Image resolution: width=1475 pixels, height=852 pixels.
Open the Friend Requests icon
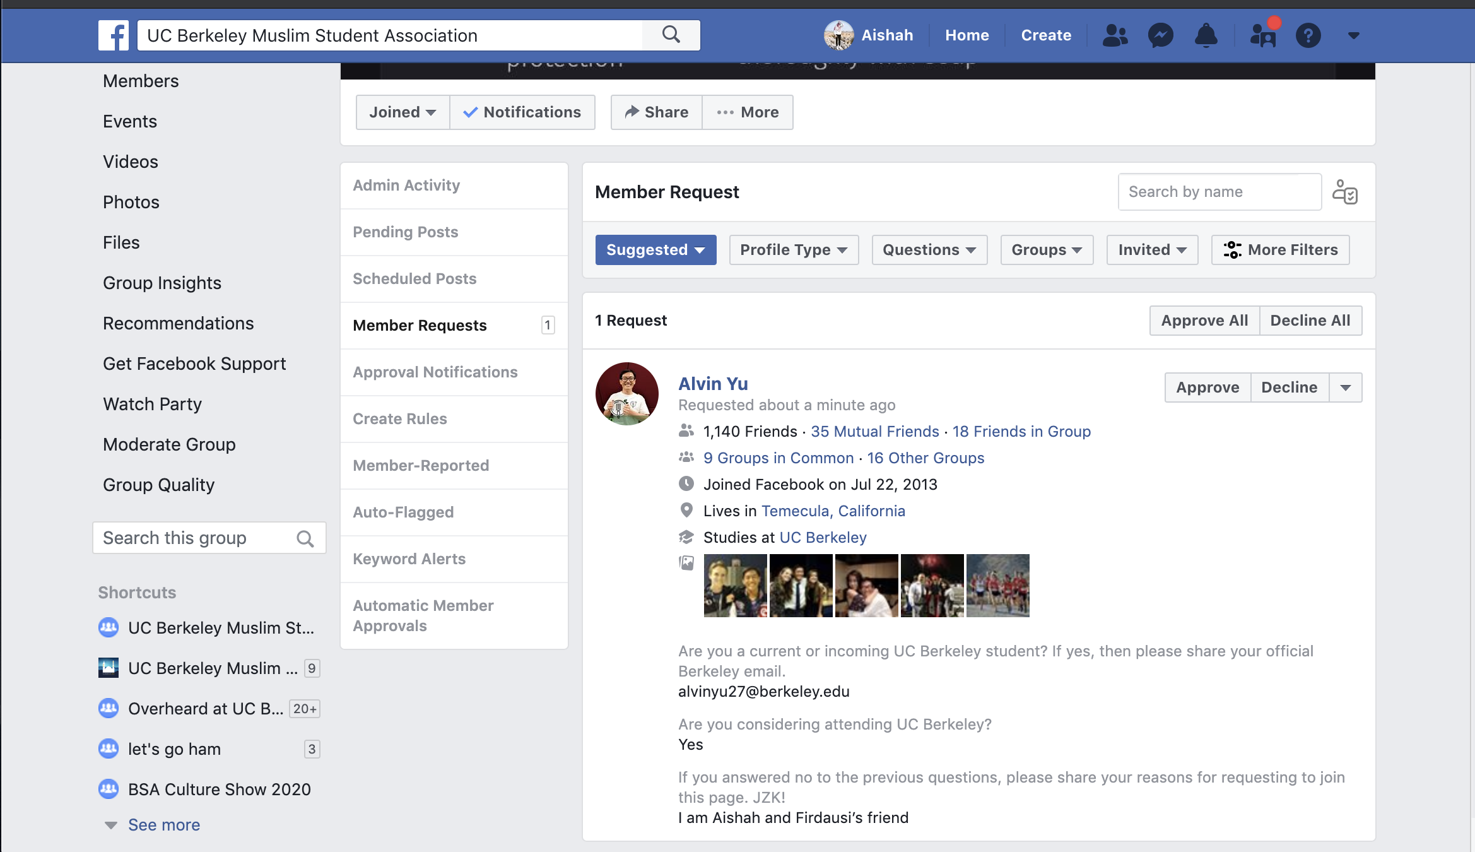[1115, 35]
